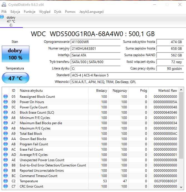Click status orb for Grown Bad Blocks
The width and height of the screenshot is (186, 192).
click(6, 139)
